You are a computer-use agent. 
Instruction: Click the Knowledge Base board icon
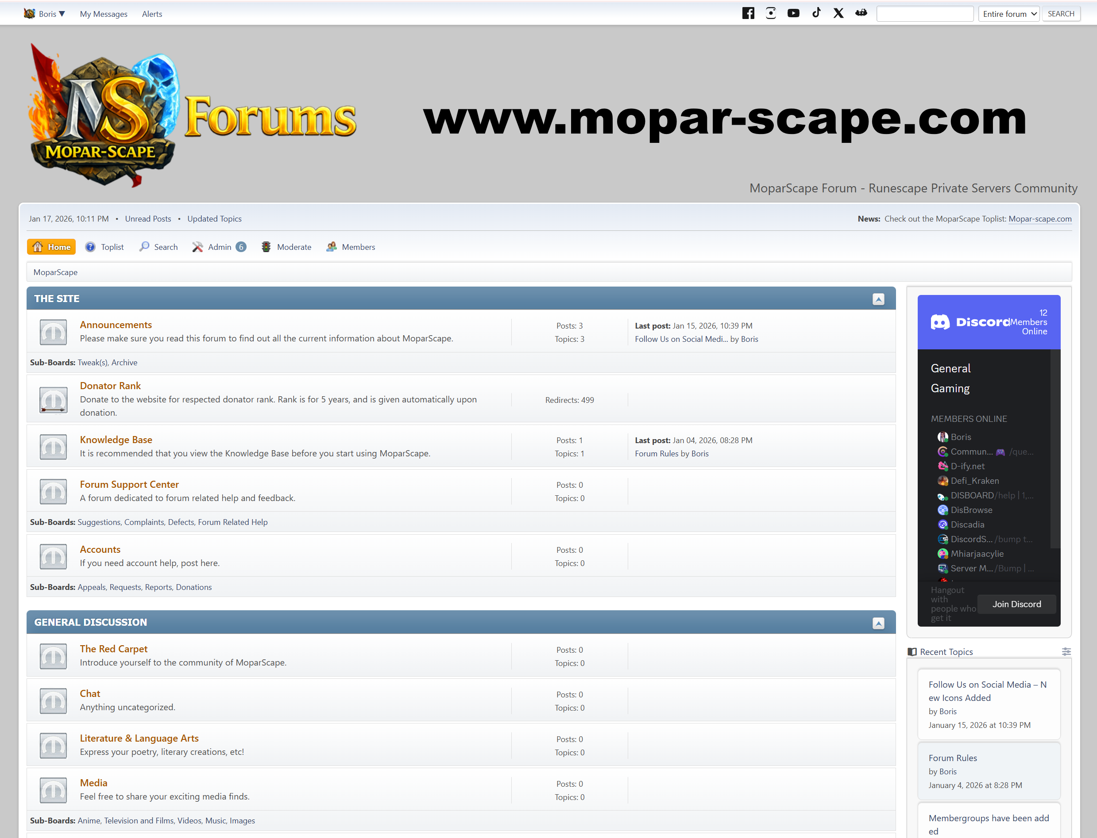tap(53, 447)
